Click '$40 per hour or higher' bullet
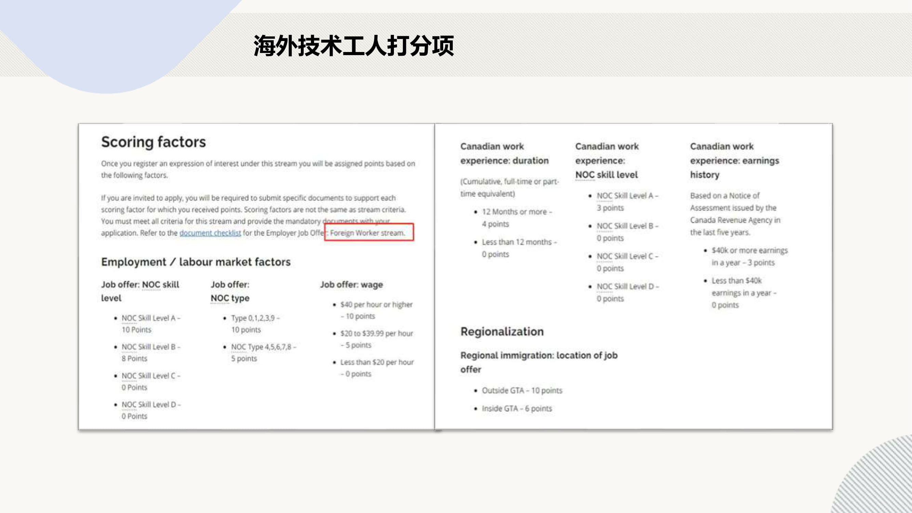The height and width of the screenshot is (513, 912). pyautogui.click(x=376, y=310)
